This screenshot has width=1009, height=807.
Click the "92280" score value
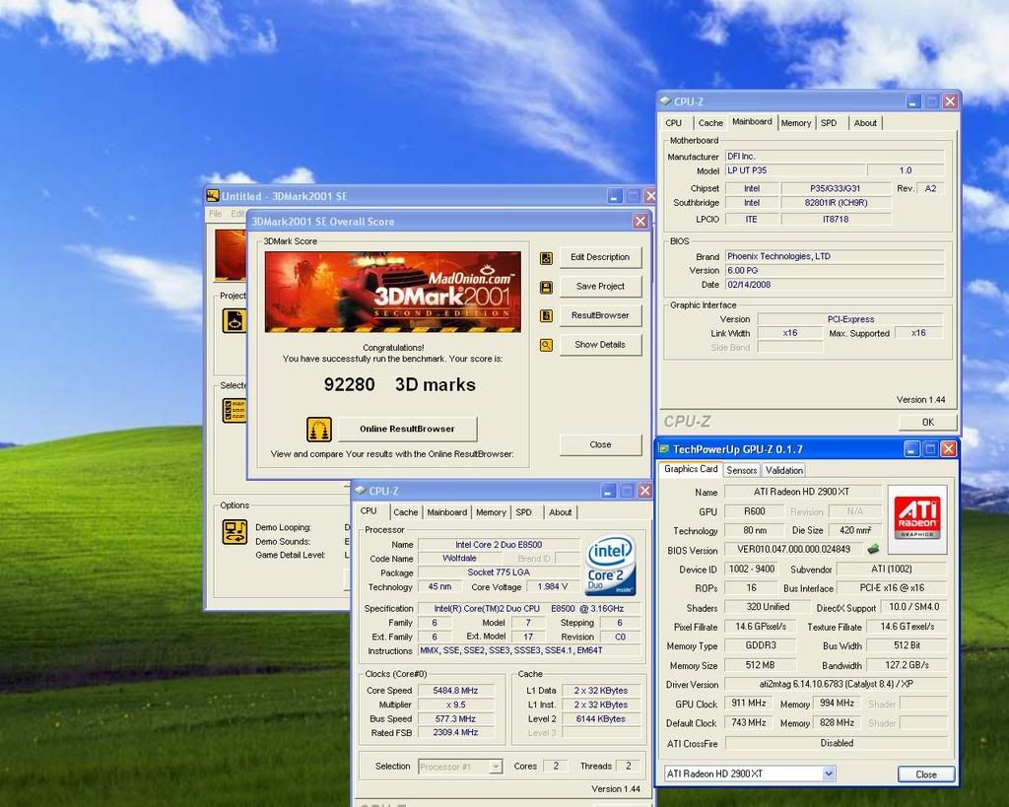pos(350,385)
